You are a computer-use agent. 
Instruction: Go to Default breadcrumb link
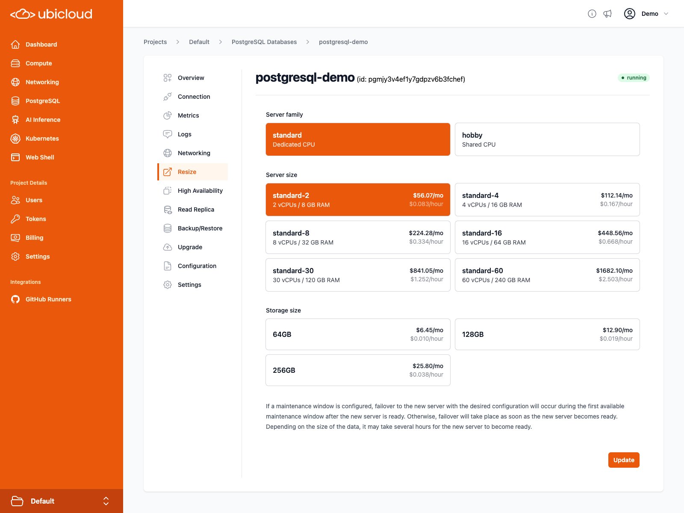pos(199,42)
